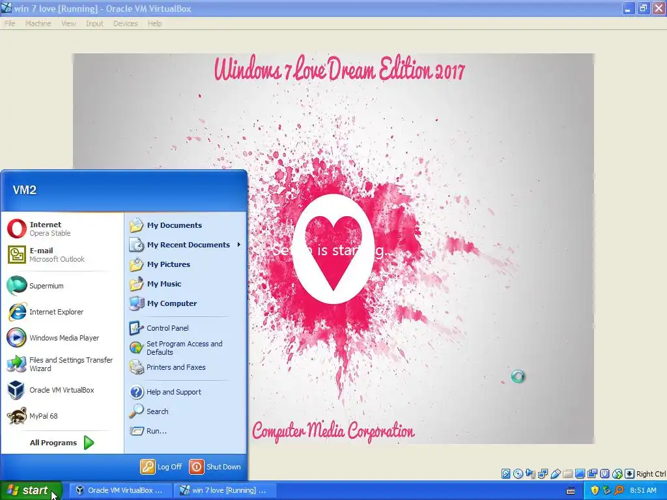
Task: Click the VirtualBox title bar icon
Action: pyautogui.click(x=7, y=8)
